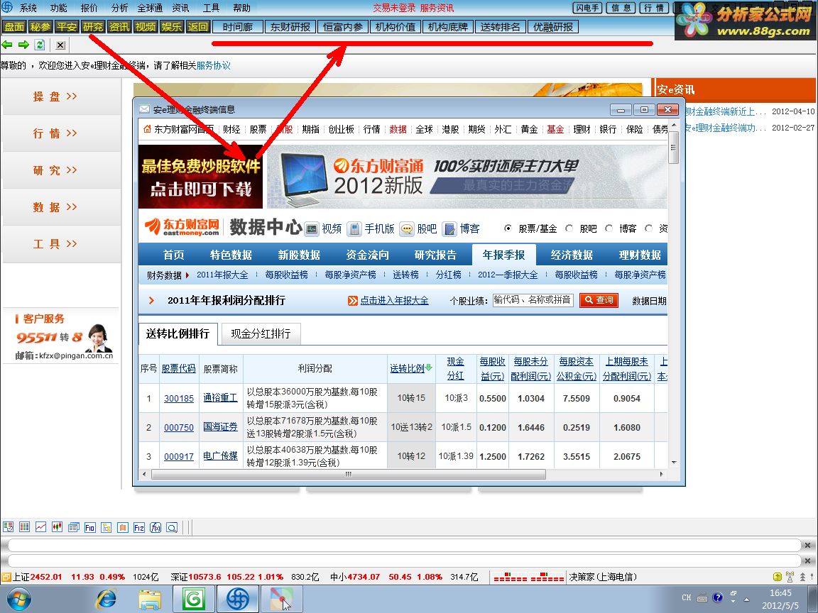Click the 闪电手 button at top
Viewport: 818px width, 613px height.
tap(588, 8)
